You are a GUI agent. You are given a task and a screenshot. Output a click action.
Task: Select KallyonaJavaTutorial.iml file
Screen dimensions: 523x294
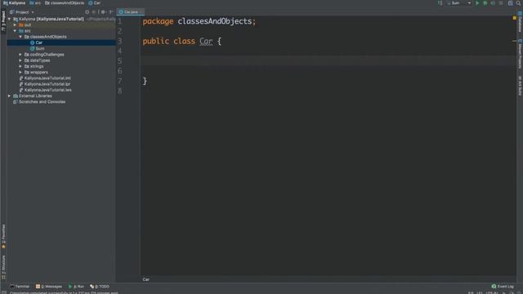61,78
